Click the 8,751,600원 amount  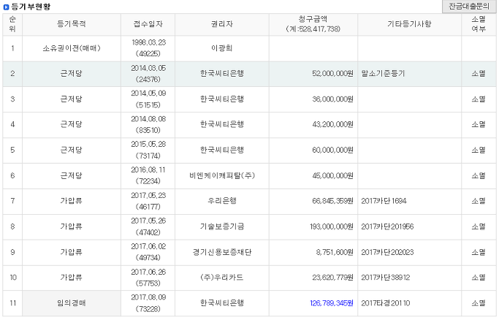[x=335, y=252]
